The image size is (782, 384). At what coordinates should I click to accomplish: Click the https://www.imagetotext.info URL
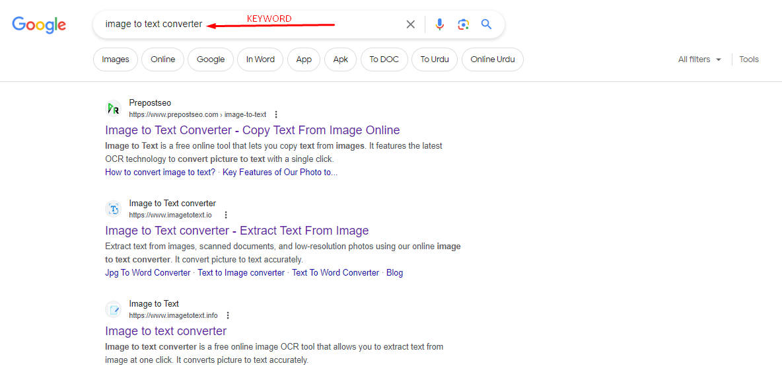pyautogui.click(x=174, y=315)
